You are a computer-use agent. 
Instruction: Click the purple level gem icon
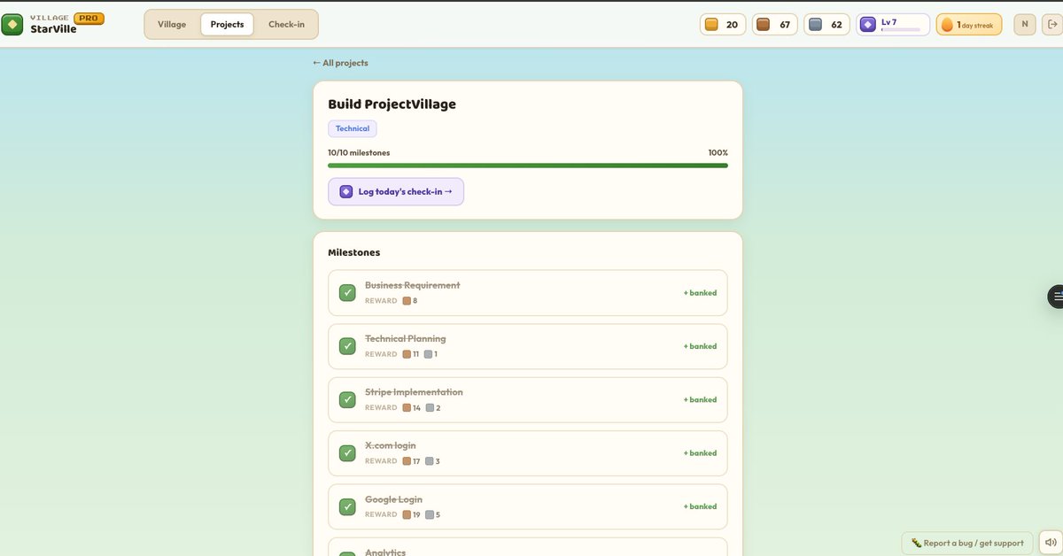(868, 25)
